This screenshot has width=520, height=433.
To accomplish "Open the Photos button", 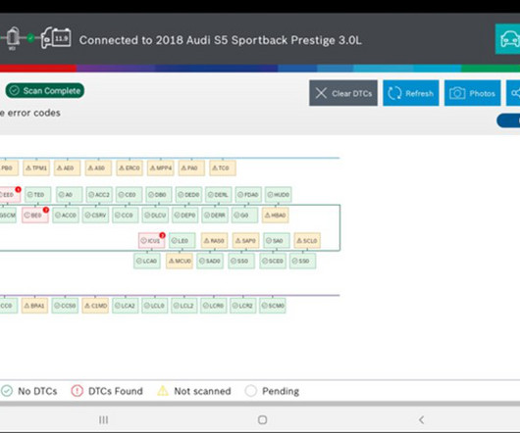I will pos(473,93).
